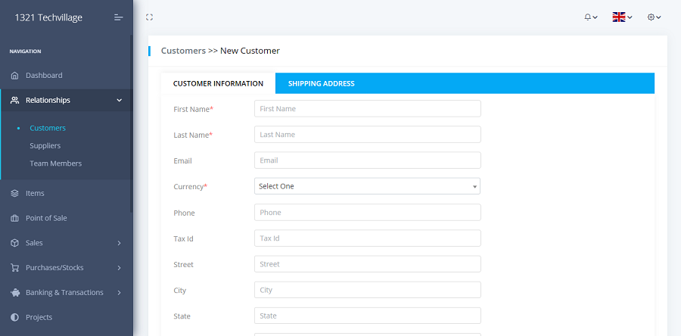
Task: Click the Point of Sale icon
Action: (14, 219)
